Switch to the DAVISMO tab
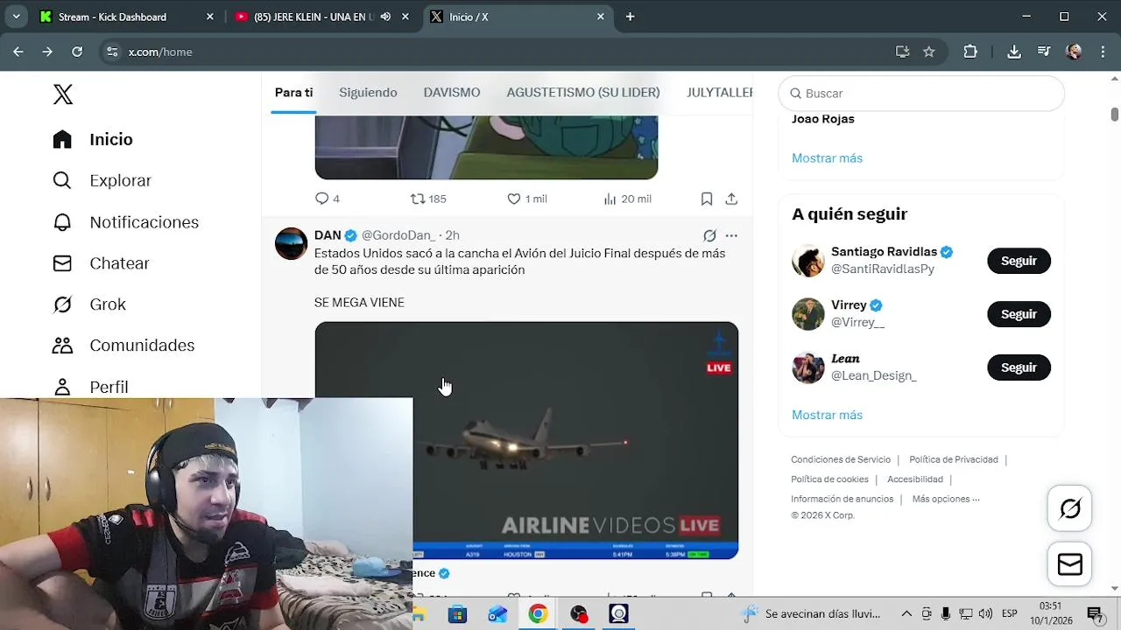 pos(452,93)
